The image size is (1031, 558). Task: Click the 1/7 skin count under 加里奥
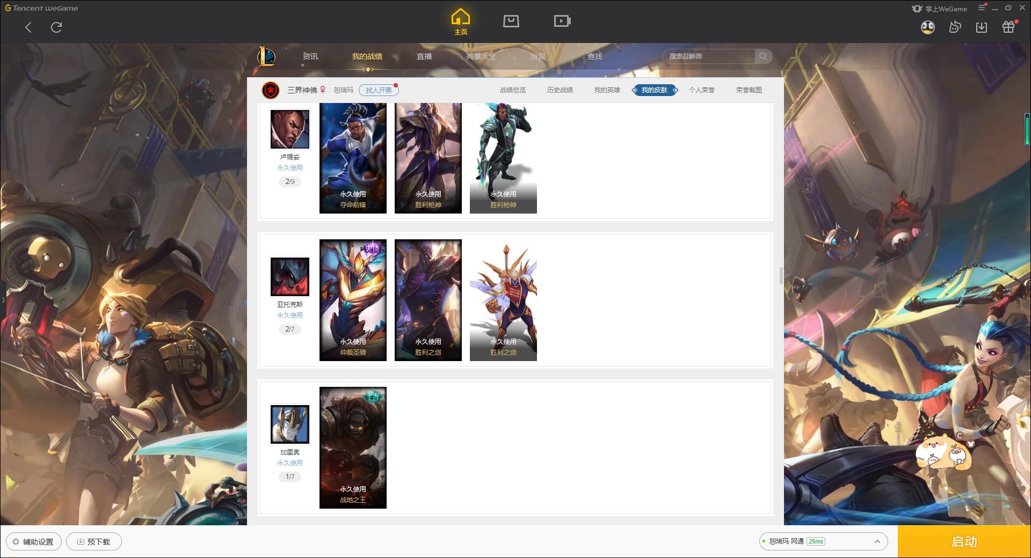coord(290,477)
